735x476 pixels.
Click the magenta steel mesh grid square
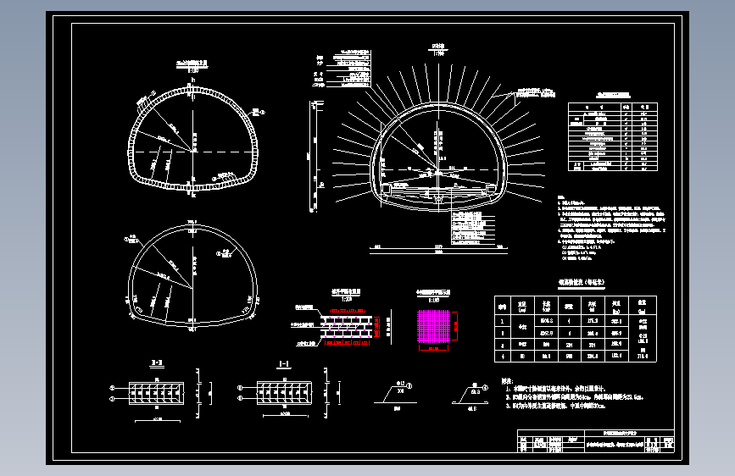(433, 326)
